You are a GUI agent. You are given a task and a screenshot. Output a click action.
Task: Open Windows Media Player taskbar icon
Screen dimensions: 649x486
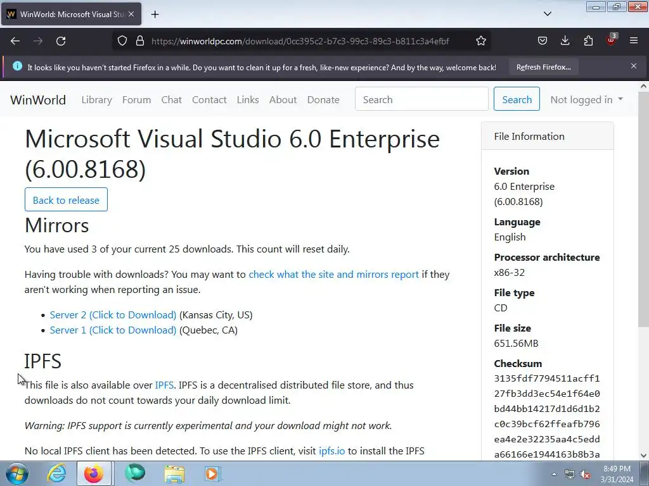(213, 473)
